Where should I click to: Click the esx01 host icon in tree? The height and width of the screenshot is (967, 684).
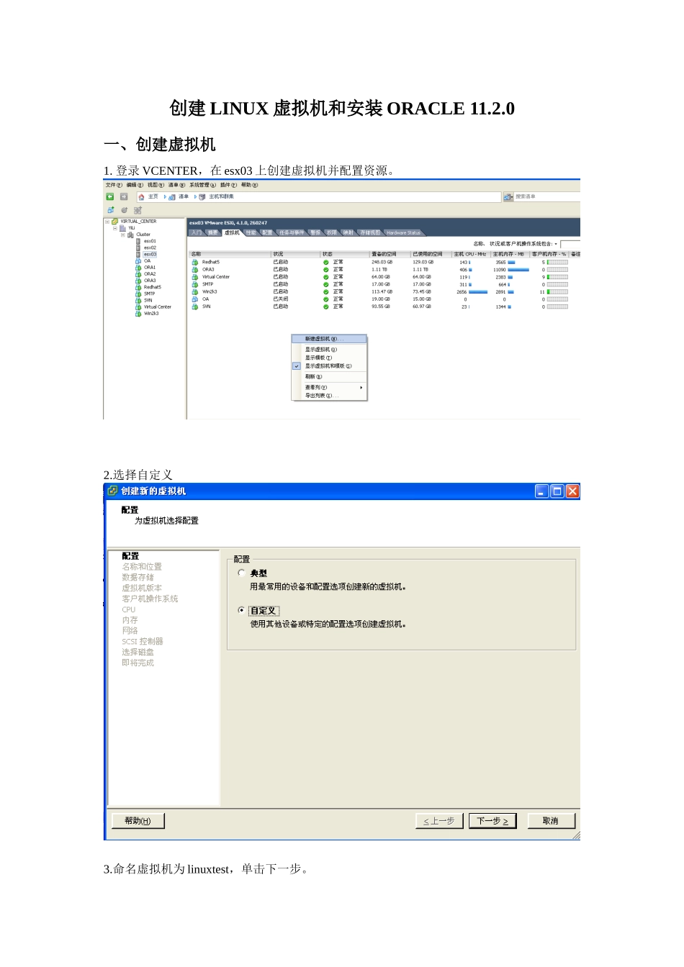pos(138,241)
